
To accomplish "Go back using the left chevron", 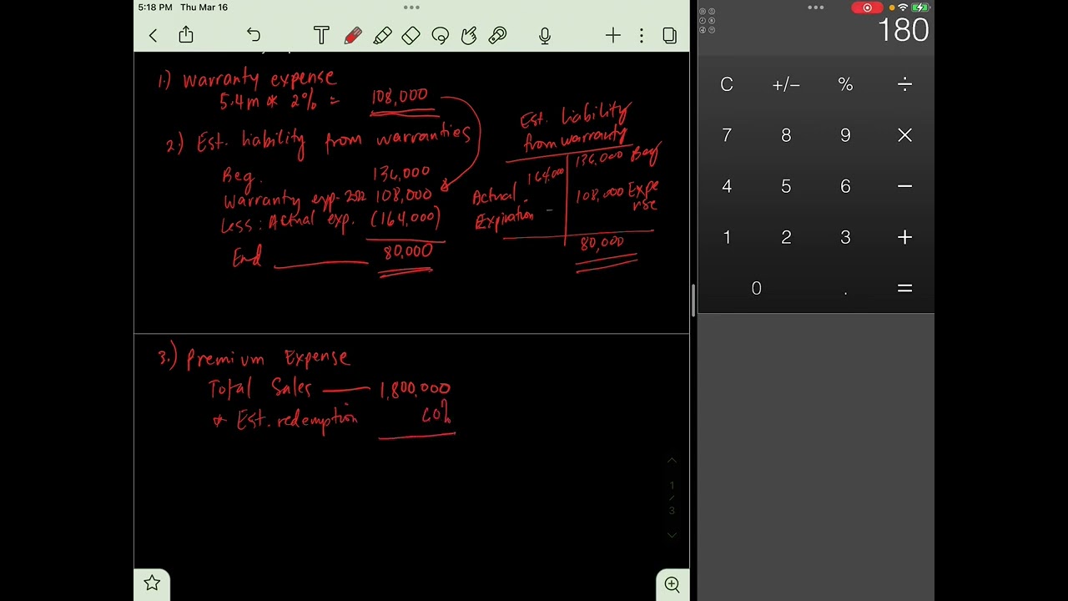I will coord(153,35).
